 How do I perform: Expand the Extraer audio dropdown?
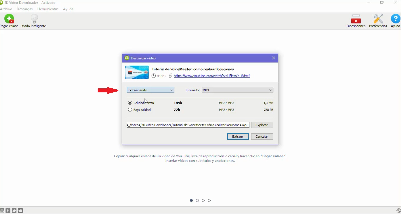[151, 90]
